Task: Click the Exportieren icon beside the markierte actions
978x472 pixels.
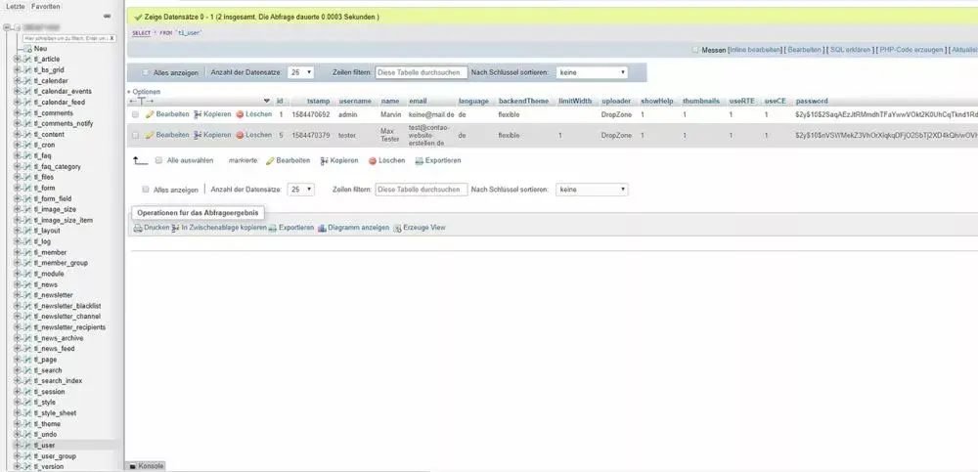Action: pyautogui.click(x=420, y=160)
